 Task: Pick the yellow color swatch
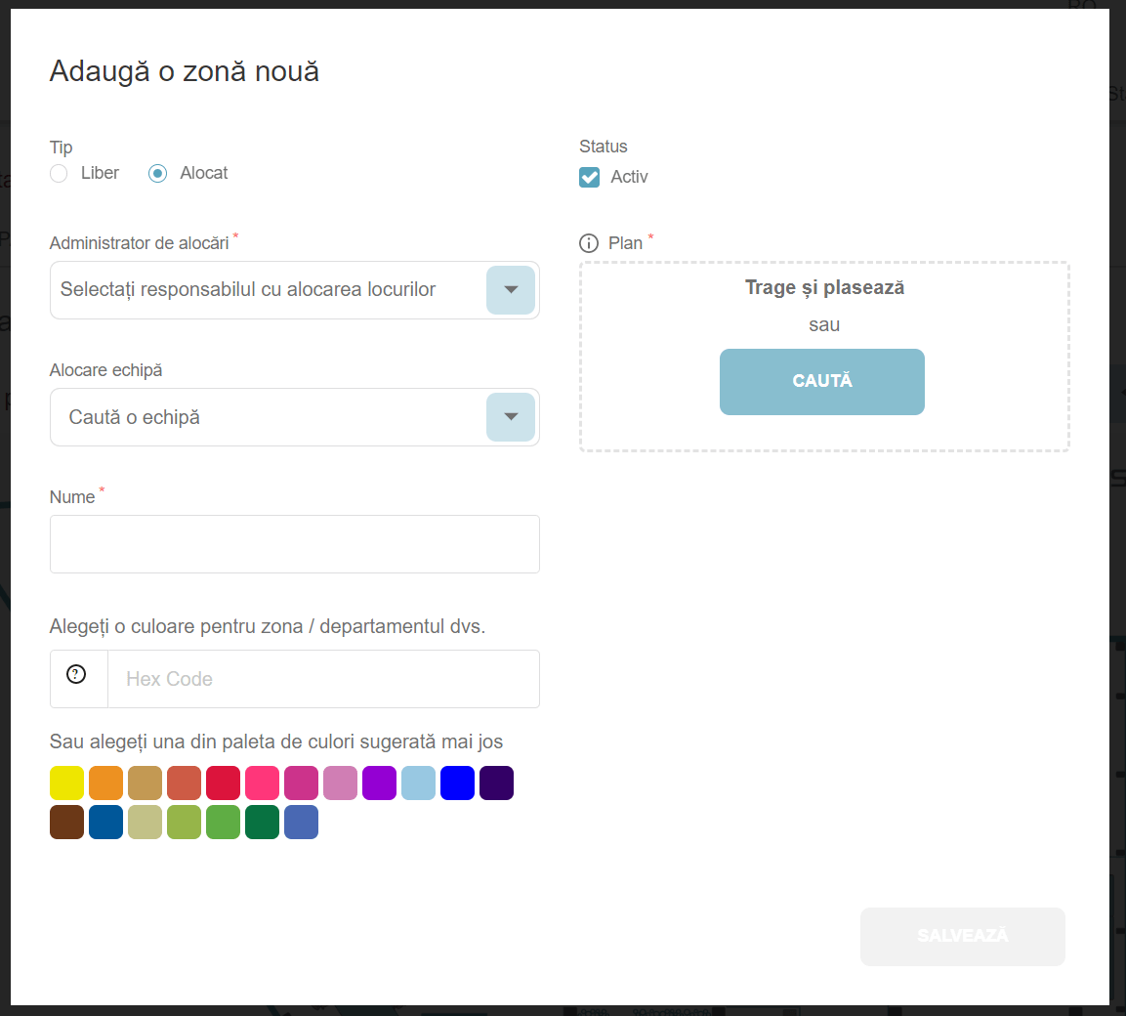[x=67, y=783]
